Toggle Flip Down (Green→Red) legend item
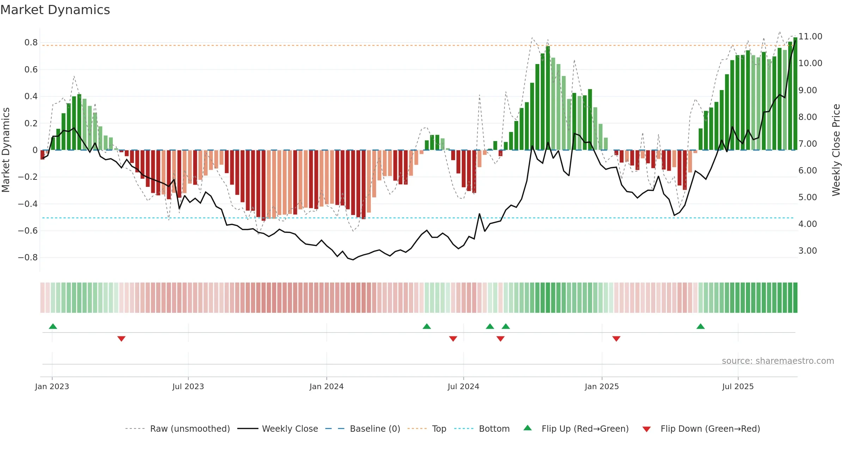Viewport: 846px width, 475px height. [x=701, y=429]
